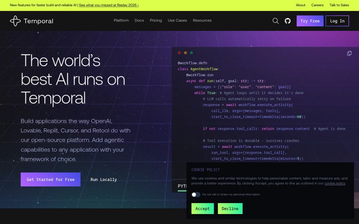Open the Docs menu item

tap(139, 20)
